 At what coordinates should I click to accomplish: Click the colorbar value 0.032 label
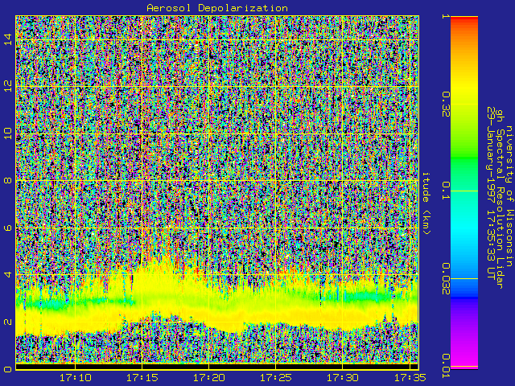tap(445, 279)
